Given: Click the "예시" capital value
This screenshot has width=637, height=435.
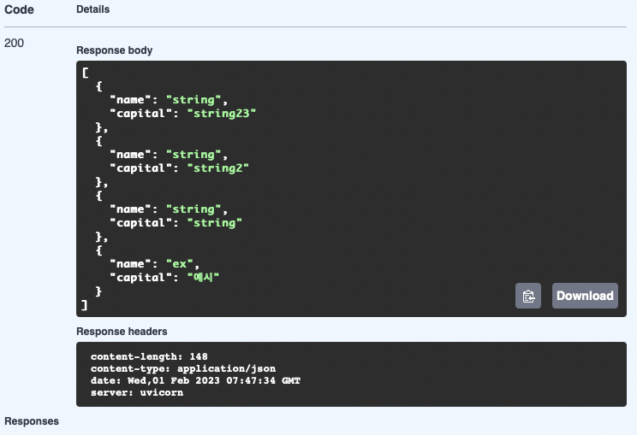Looking at the screenshot, I should (203, 277).
